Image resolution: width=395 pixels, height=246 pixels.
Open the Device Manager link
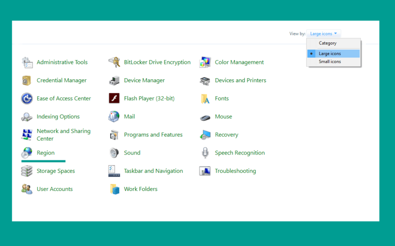(144, 80)
